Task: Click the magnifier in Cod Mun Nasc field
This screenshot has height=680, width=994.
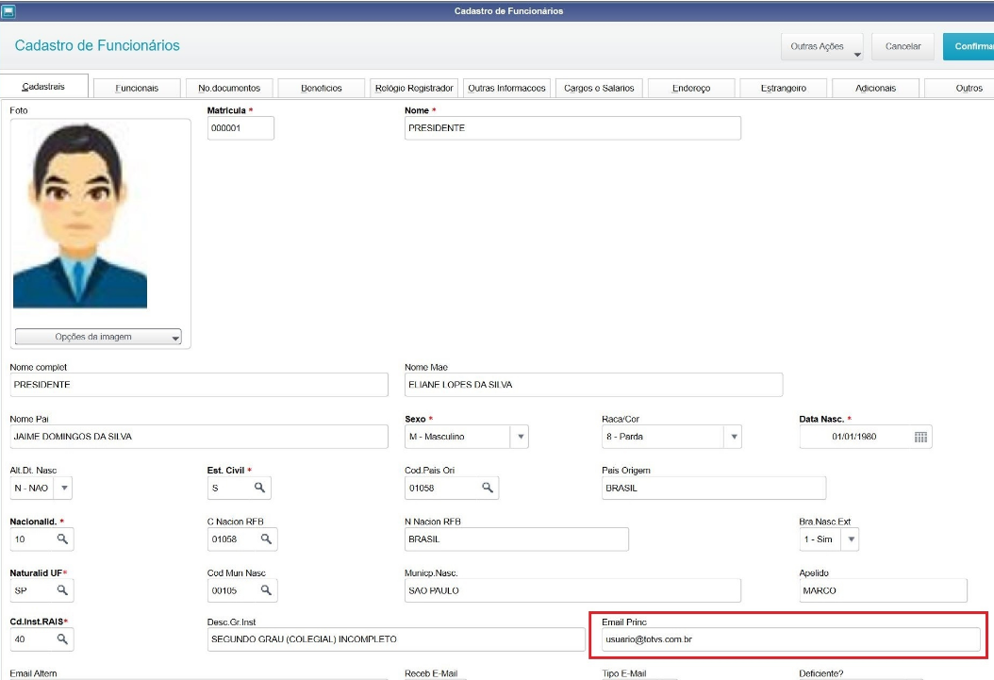Action: (x=266, y=590)
